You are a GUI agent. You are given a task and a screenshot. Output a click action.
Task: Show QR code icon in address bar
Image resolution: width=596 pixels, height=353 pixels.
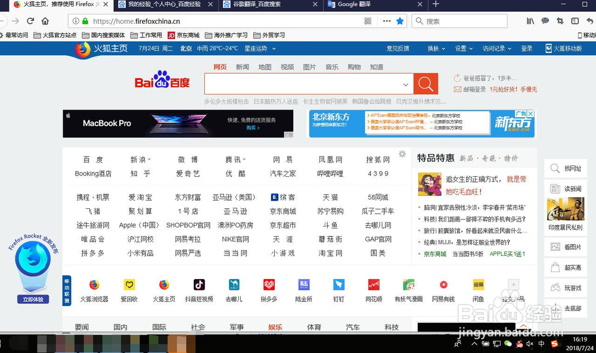pos(368,21)
